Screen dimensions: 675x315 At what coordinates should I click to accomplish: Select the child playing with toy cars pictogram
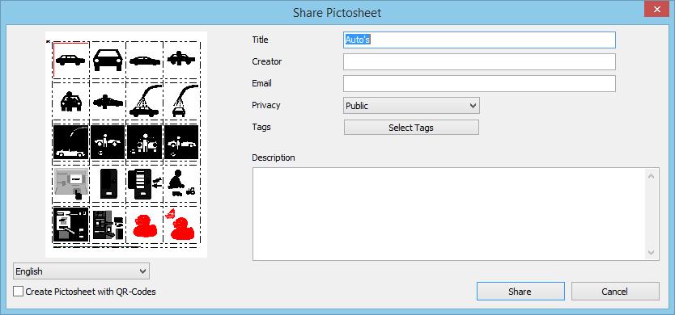180,183
